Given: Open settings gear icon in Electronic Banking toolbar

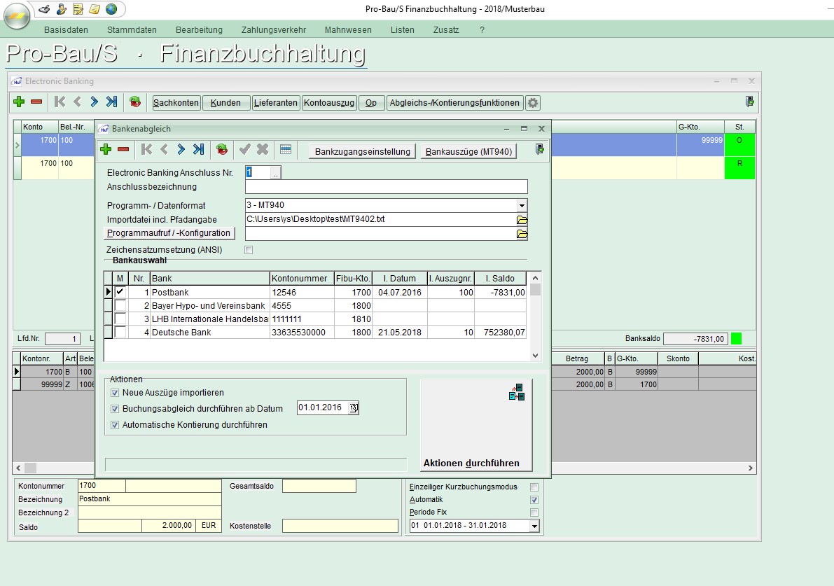Looking at the screenshot, I should click(x=533, y=103).
